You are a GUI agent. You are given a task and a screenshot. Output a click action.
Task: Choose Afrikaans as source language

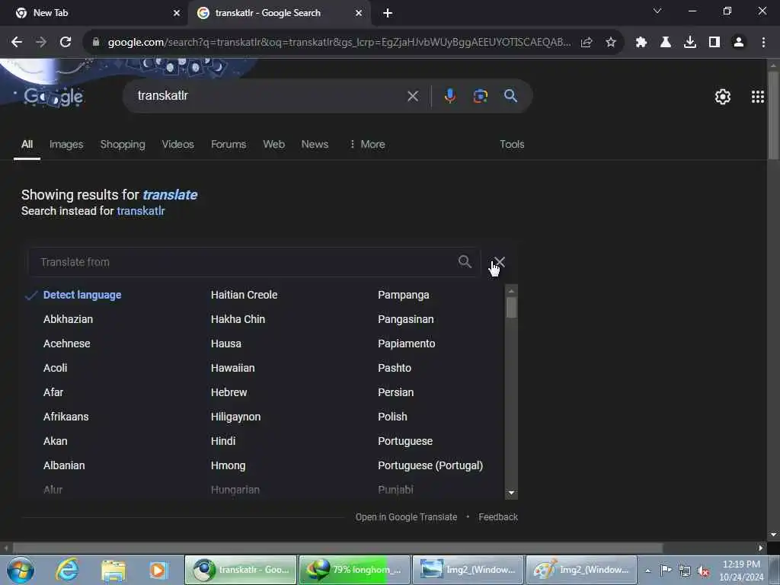coord(66,417)
